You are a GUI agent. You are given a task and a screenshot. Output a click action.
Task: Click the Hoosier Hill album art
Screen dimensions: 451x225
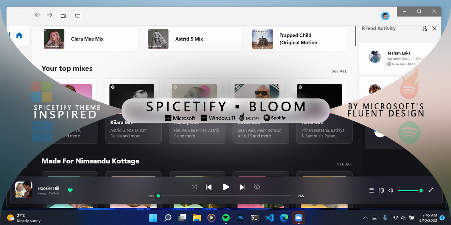[24, 190]
